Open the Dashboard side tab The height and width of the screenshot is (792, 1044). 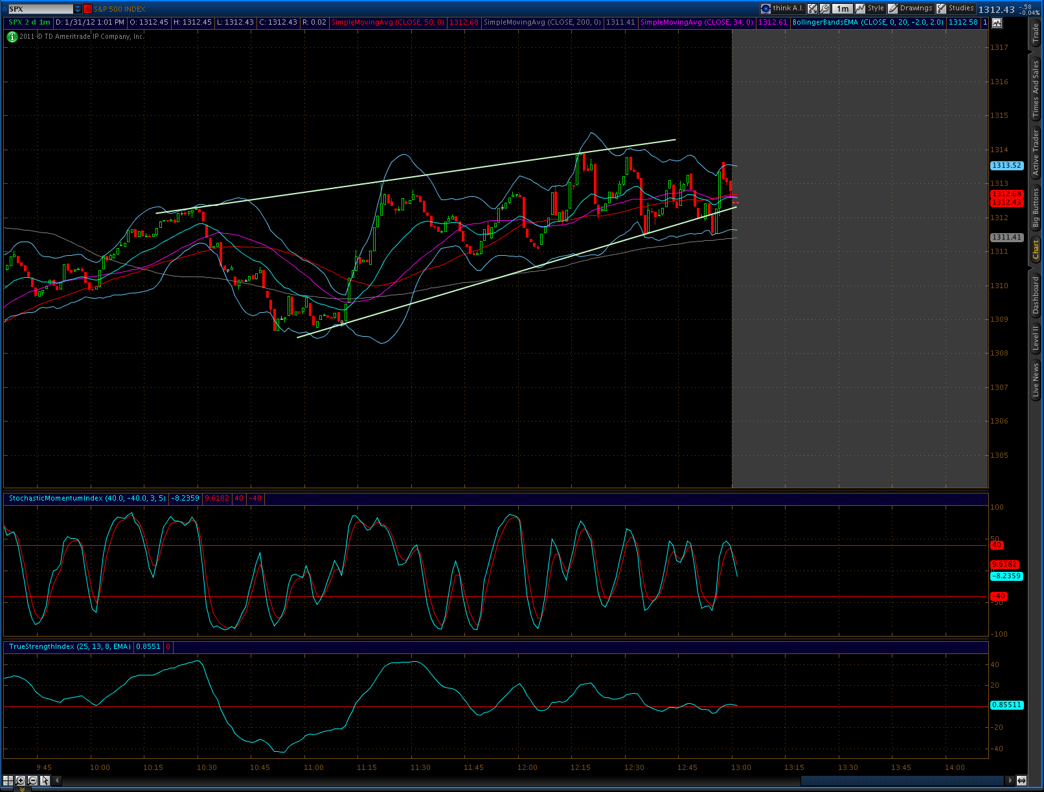1035,295
